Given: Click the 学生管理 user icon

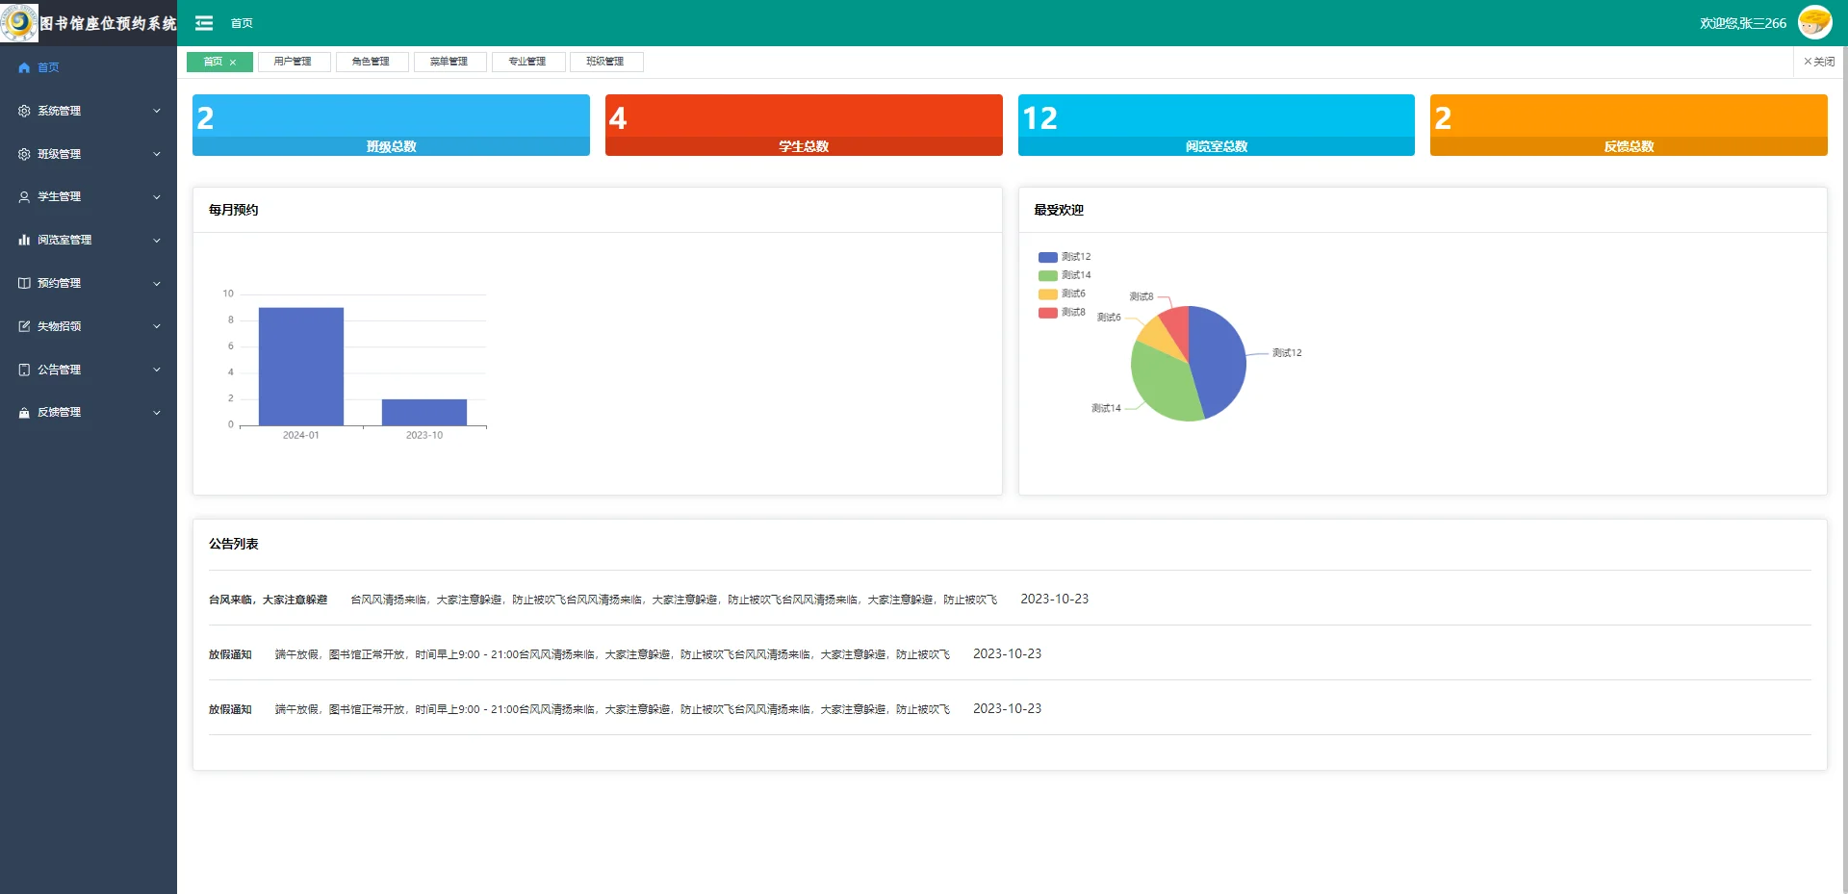Looking at the screenshot, I should click(24, 196).
